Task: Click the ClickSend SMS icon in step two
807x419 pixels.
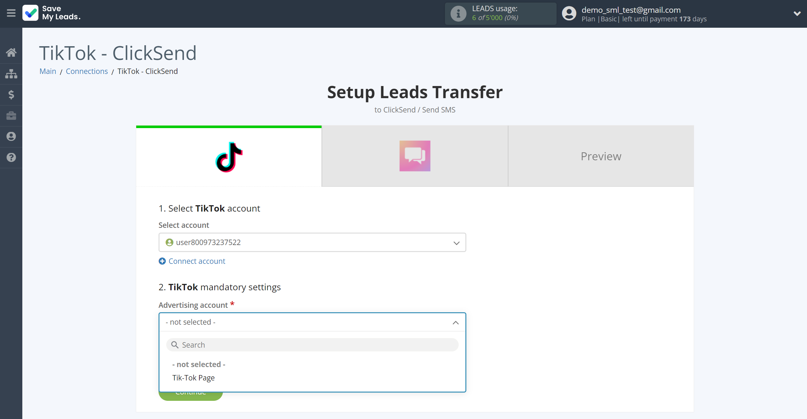Action: point(415,156)
